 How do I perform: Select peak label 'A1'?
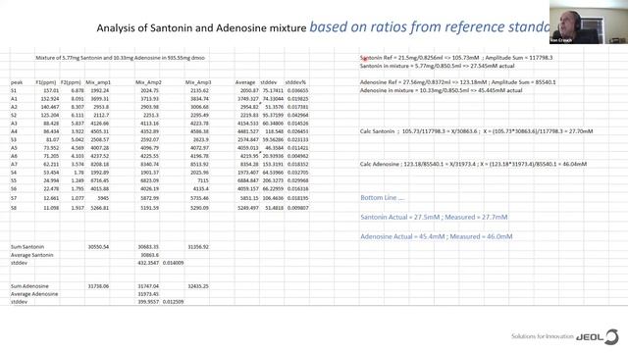click(x=14, y=99)
